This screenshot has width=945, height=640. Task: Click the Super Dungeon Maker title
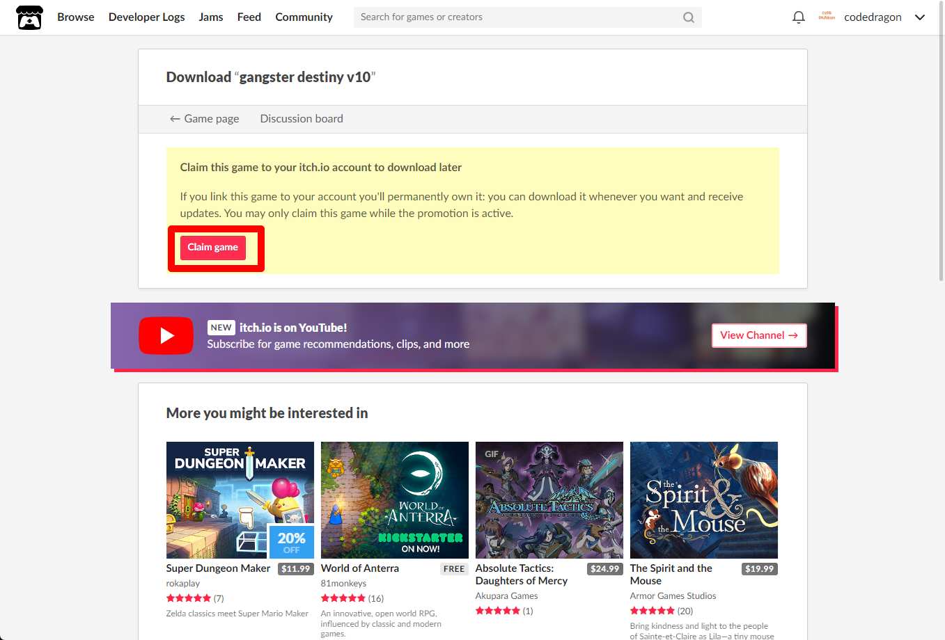coord(218,568)
